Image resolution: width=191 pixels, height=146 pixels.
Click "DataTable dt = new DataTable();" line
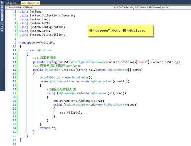(x=66, y=78)
